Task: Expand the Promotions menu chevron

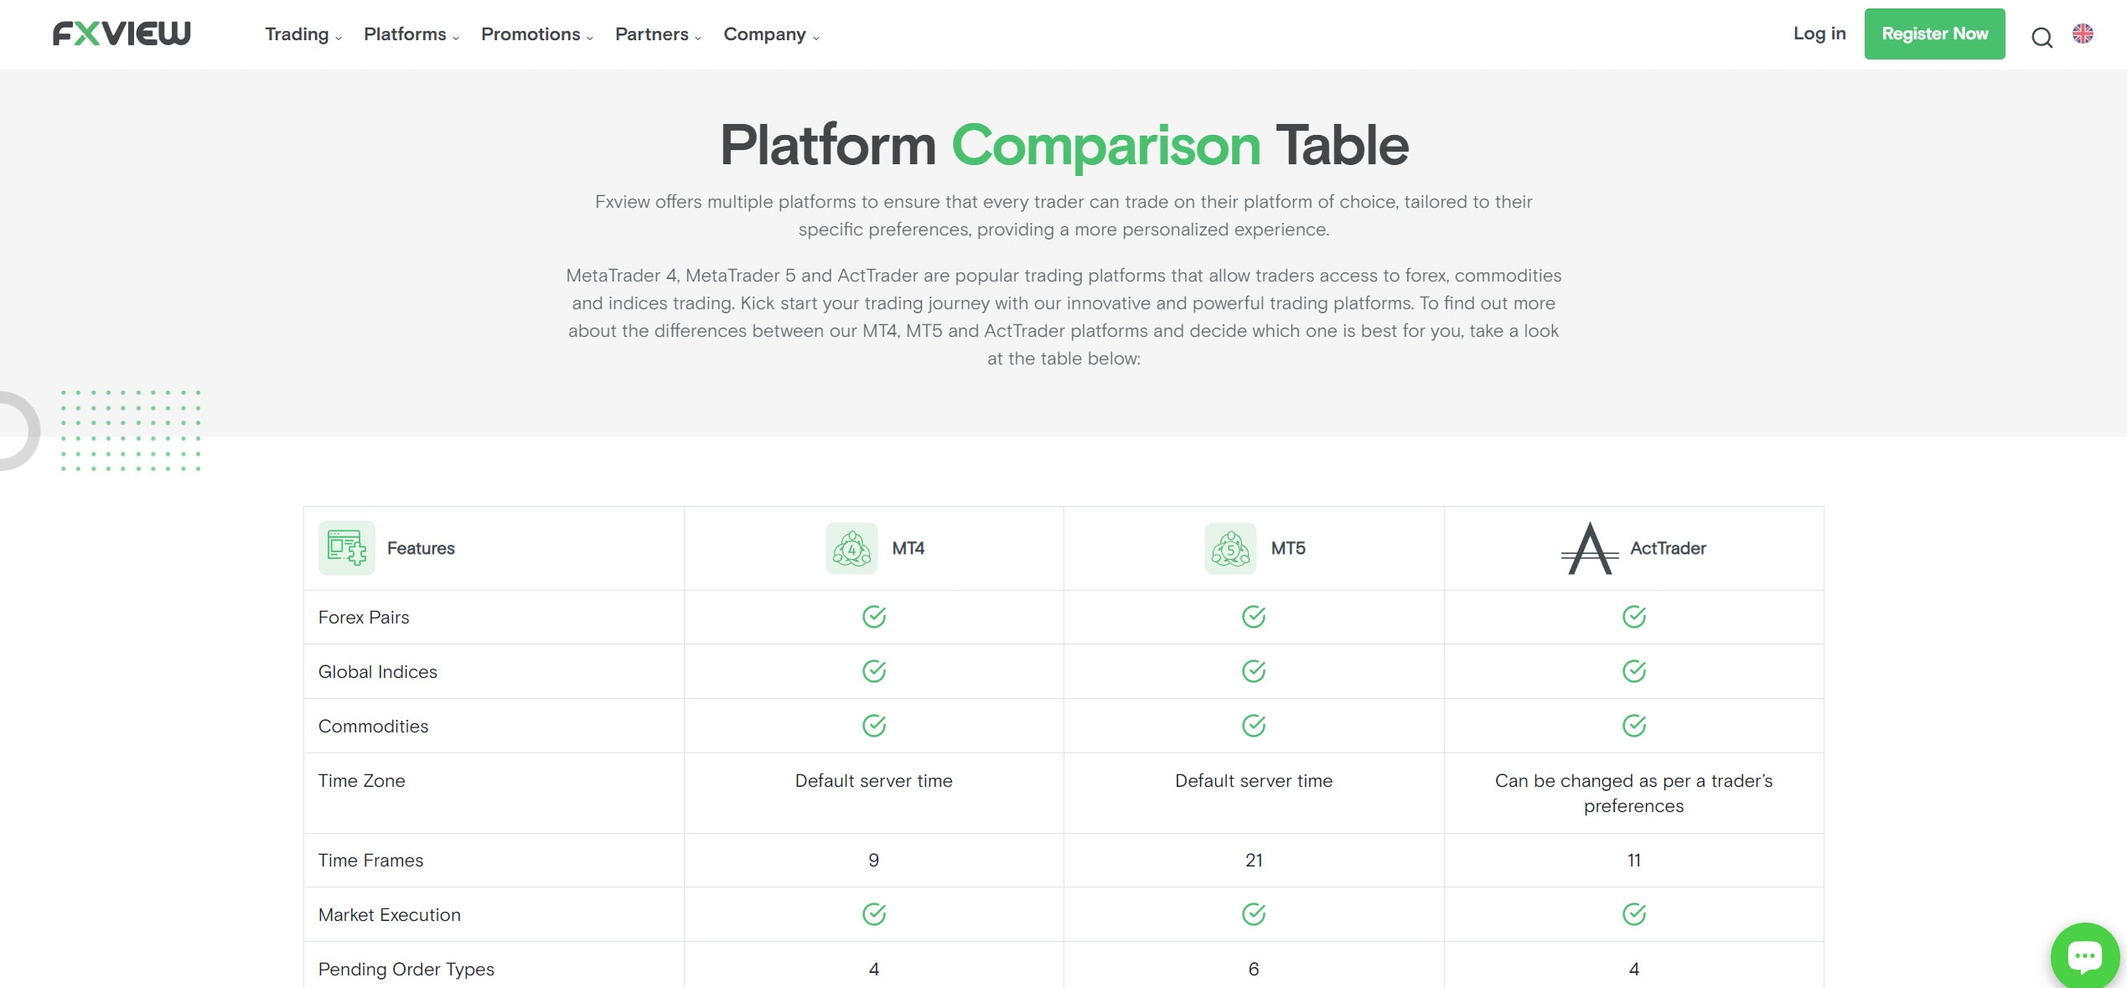Action: pos(590,38)
